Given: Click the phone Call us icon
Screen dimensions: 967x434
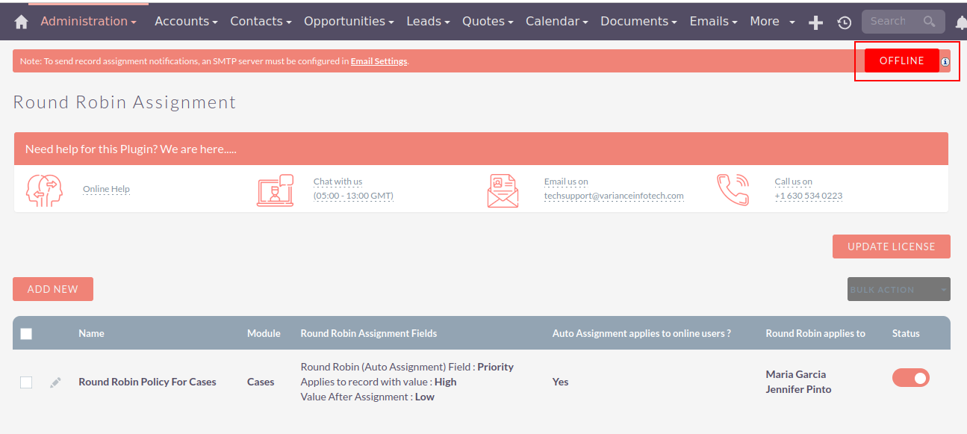Looking at the screenshot, I should click(x=732, y=190).
